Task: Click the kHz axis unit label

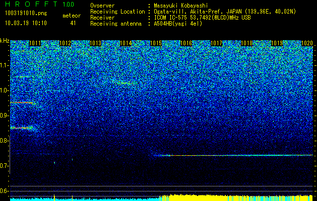Action: coord(5,41)
